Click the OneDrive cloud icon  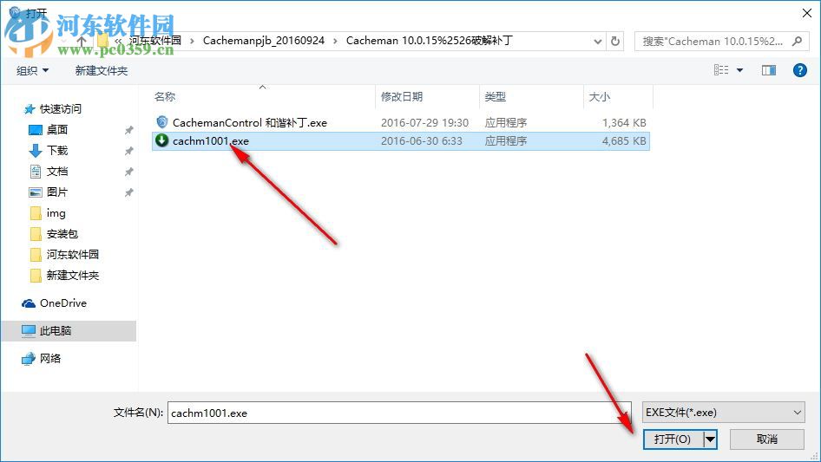(29, 303)
